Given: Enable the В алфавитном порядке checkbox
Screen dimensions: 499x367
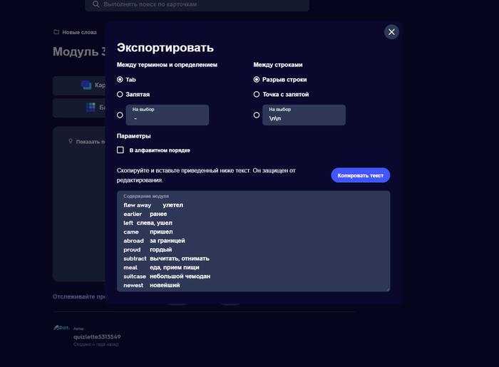Looking at the screenshot, I should [x=120, y=150].
